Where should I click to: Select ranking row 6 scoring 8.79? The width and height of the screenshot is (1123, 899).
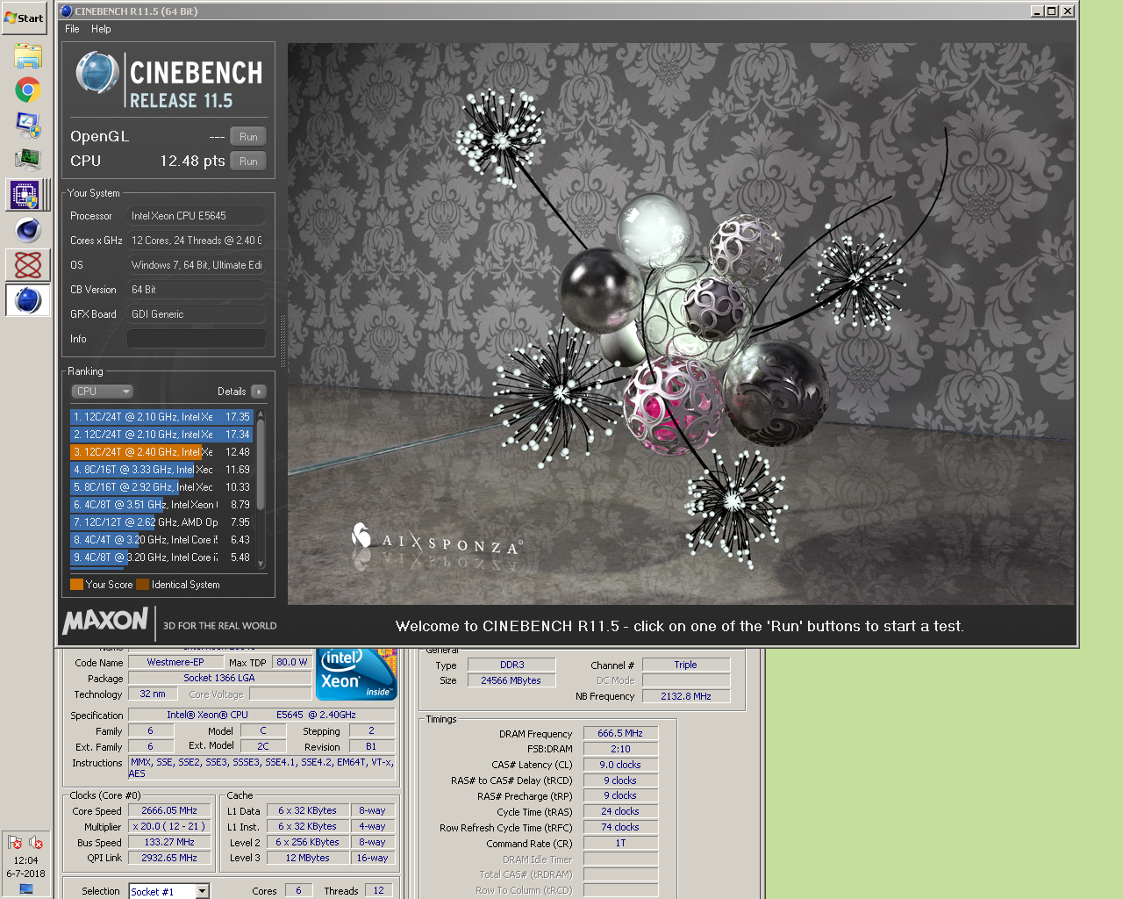coord(161,505)
